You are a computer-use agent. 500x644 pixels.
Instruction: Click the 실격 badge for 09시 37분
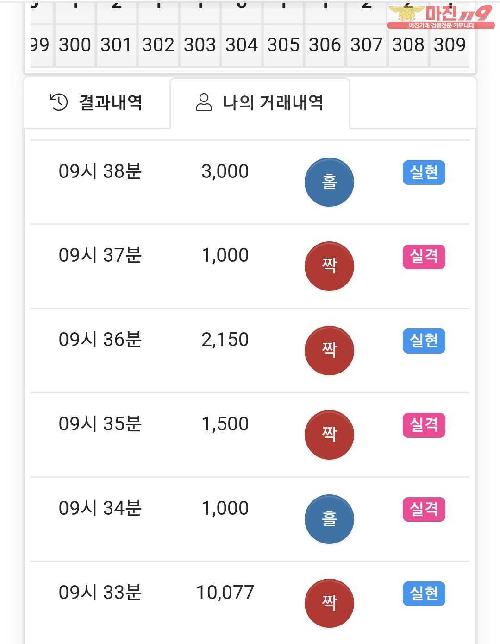coord(424,257)
